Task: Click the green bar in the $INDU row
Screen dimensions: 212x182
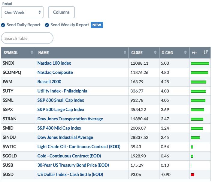Action: click(x=195, y=138)
